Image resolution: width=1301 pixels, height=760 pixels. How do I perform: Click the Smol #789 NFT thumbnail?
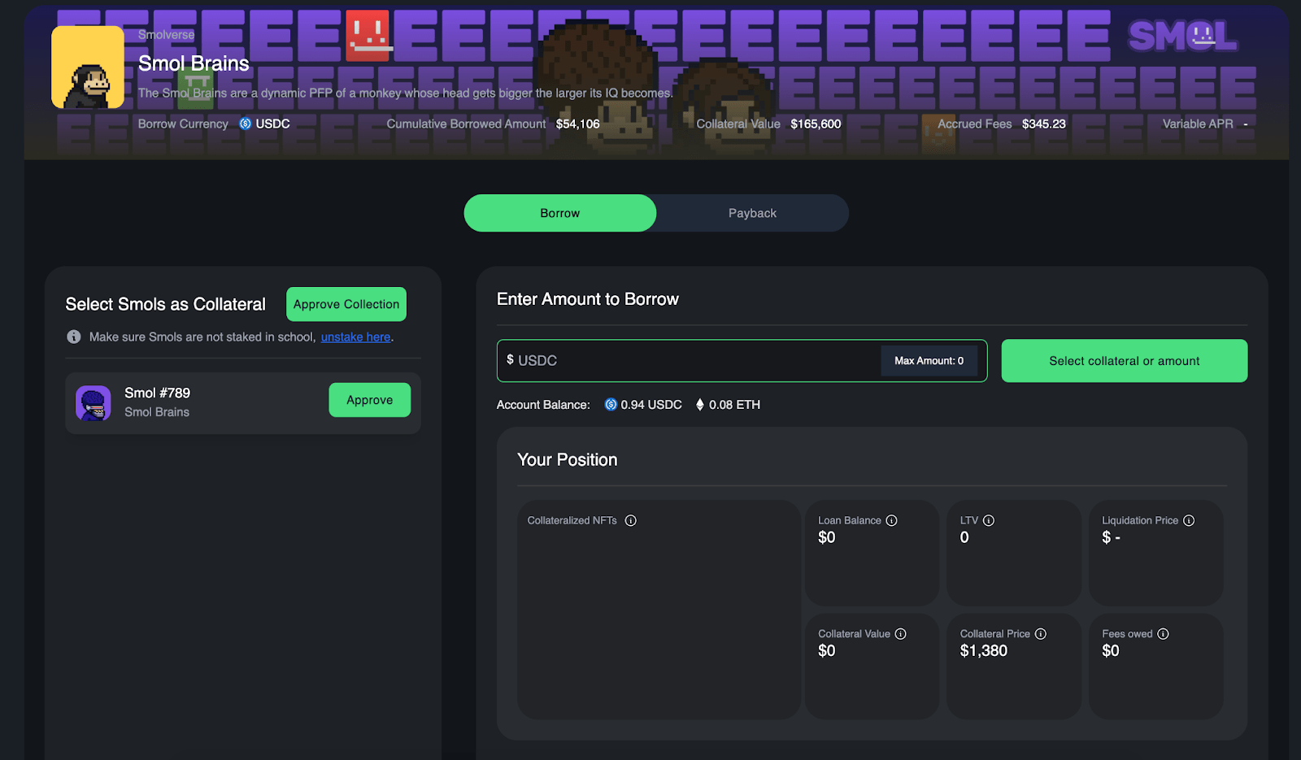(94, 403)
